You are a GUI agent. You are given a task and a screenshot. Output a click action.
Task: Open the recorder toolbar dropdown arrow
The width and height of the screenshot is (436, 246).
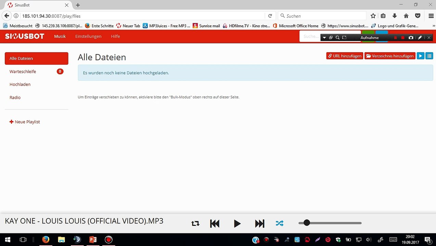[x=324, y=38]
